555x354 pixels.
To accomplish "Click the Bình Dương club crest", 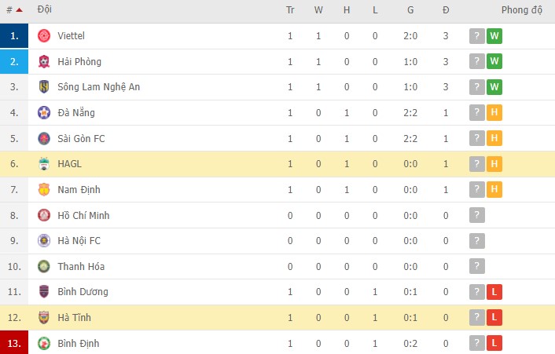I will (x=44, y=292).
